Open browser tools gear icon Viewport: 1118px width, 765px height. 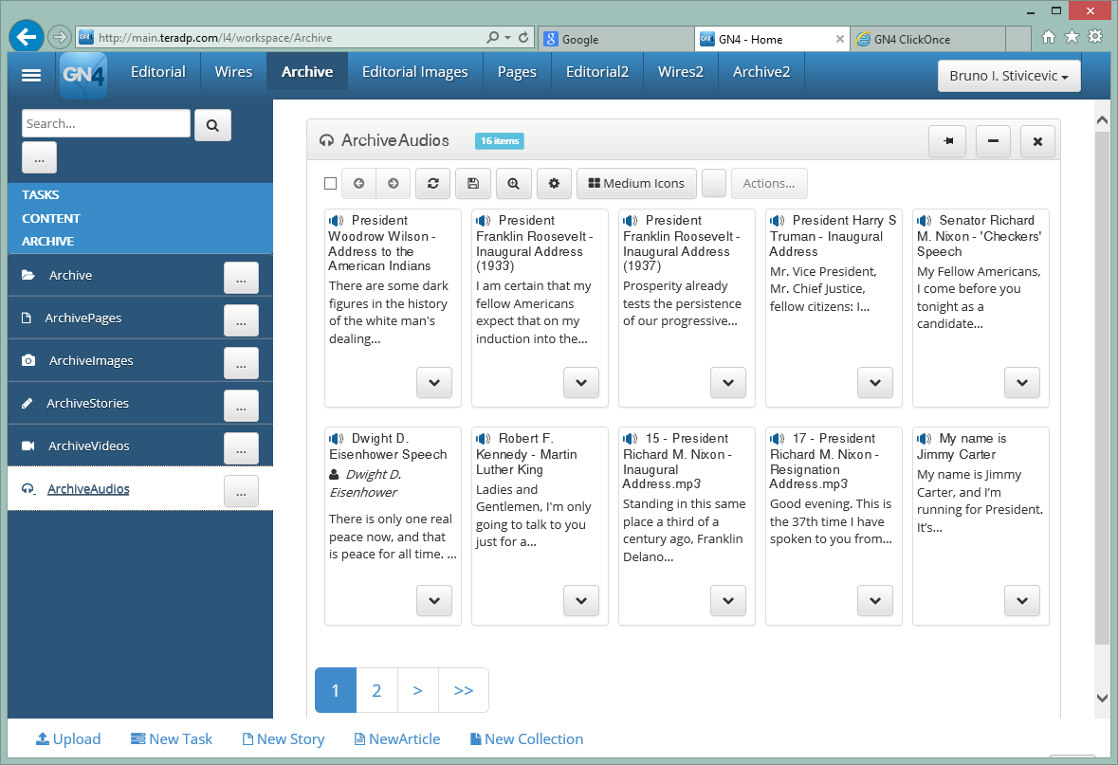(x=1095, y=36)
